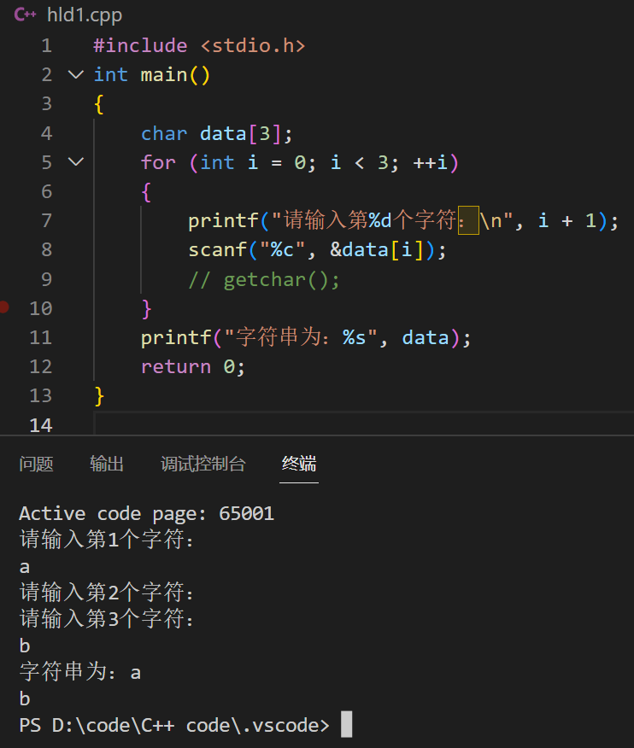This screenshot has width=634, height=748.
Task: Click the 'return 0;' statement
Action: (x=193, y=367)
